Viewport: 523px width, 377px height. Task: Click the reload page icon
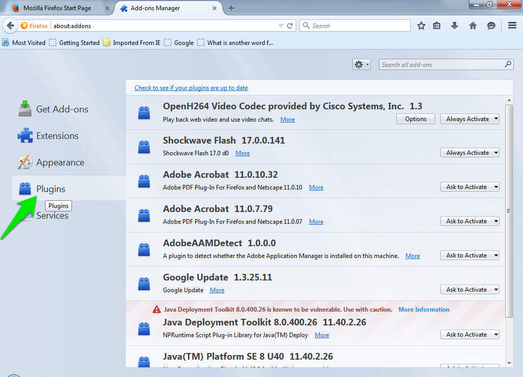pyautogui.click(x=290, y=26)
